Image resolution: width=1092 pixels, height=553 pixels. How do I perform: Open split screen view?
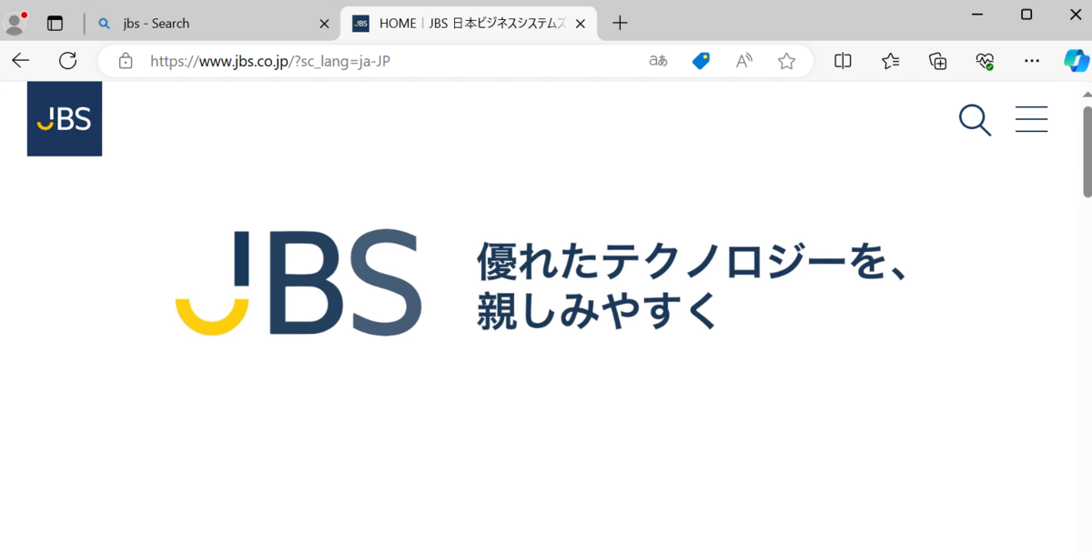[844, 61]
